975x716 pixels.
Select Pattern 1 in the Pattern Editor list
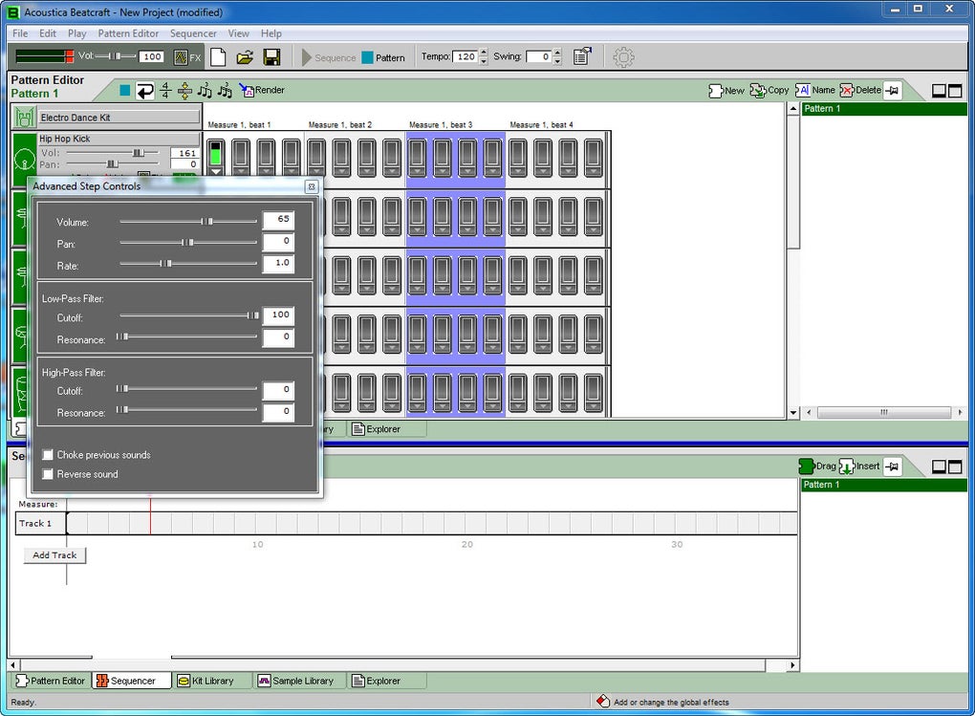(x=883, y=109)
